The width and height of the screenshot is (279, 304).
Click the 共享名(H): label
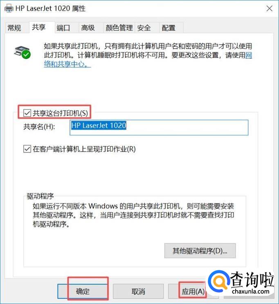point(39,127)
